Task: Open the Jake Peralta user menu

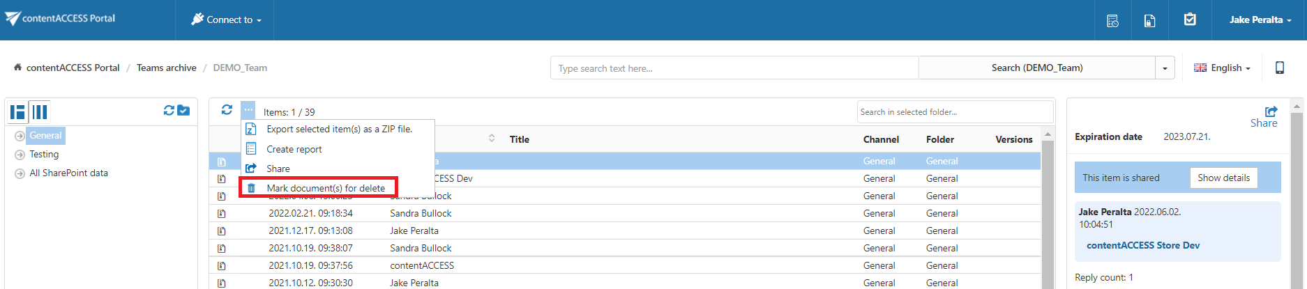Action: 1260,20
